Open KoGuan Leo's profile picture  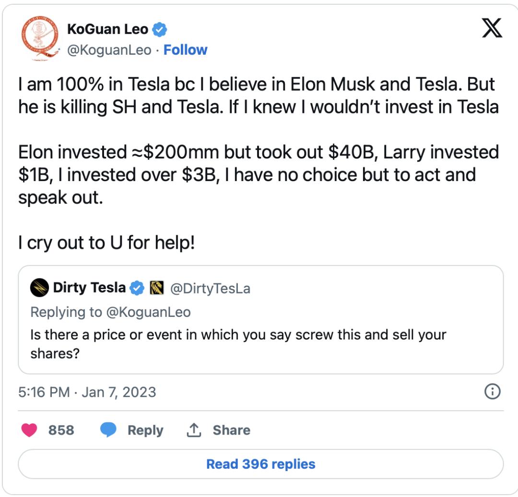click(x=39, y=39)
